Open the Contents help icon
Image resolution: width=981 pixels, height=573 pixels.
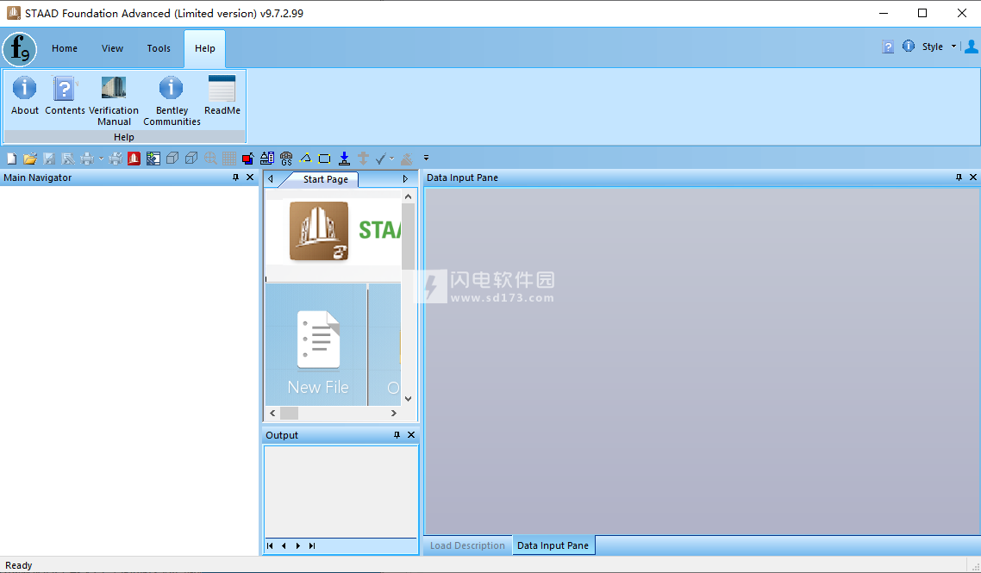(65, 95)
